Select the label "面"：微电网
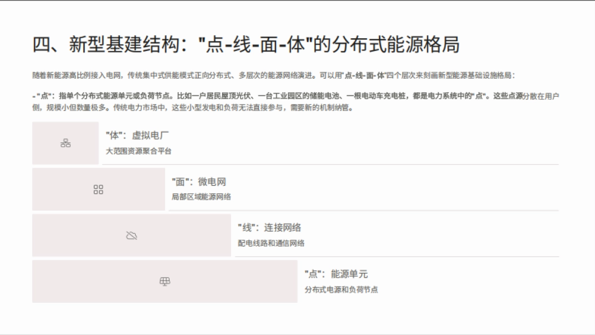 [x=201, y=182]
